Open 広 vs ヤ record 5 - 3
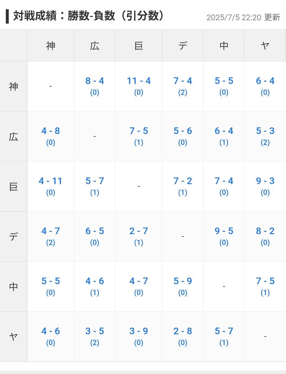The width and height of the screenshot is (286, 374). (x=265, y=131)
